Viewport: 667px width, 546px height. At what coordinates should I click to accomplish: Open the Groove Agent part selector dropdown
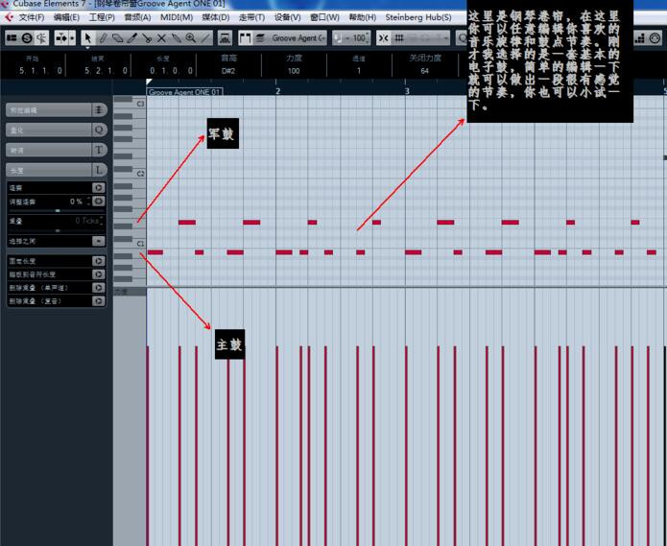[298, 37]
